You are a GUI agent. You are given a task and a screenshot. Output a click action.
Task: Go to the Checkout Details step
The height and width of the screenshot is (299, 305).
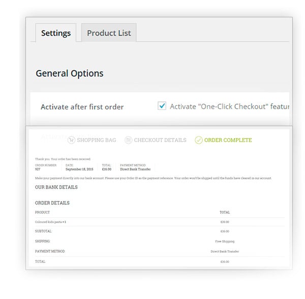pos(160,140)
